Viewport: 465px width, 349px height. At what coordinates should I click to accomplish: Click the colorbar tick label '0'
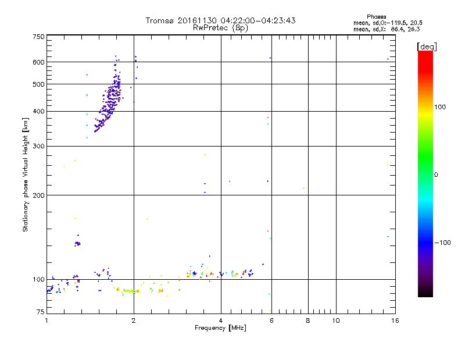436,175
